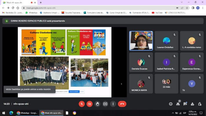Open Chrome profile Y avatar
This screenshot has height=116, width=206.
(198, 8)
